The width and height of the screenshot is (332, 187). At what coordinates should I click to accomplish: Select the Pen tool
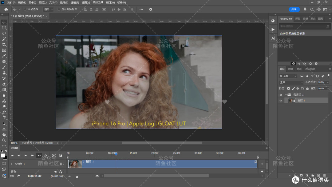[4, 112]
